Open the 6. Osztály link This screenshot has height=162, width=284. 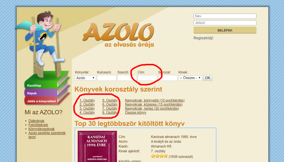(x=110, y=104)
